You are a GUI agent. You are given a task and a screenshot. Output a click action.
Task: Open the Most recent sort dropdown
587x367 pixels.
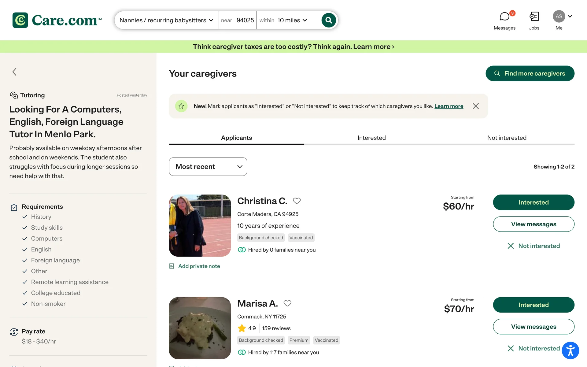208,167
